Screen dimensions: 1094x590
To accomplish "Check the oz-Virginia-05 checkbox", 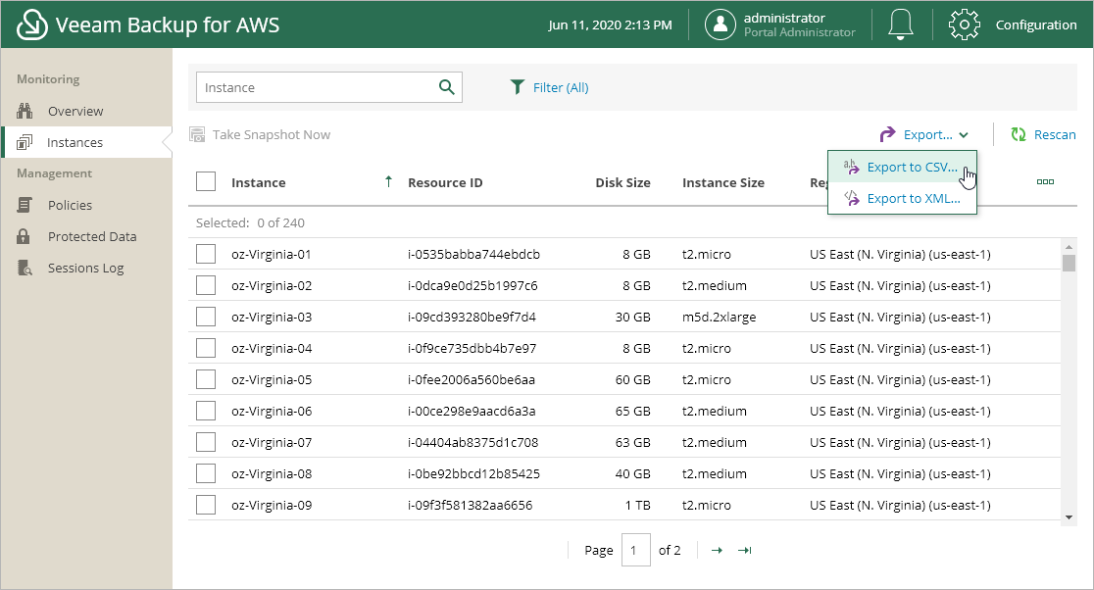I will click(206, 379).
